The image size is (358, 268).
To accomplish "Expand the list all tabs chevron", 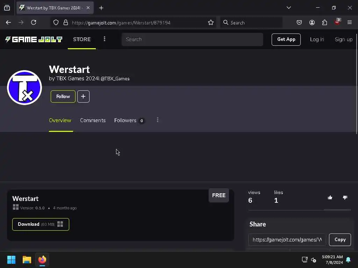I will 288,8.
